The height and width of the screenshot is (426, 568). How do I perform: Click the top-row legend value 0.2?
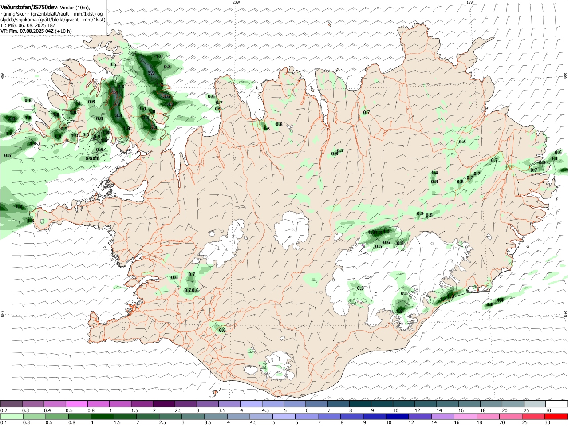[4, 410]
